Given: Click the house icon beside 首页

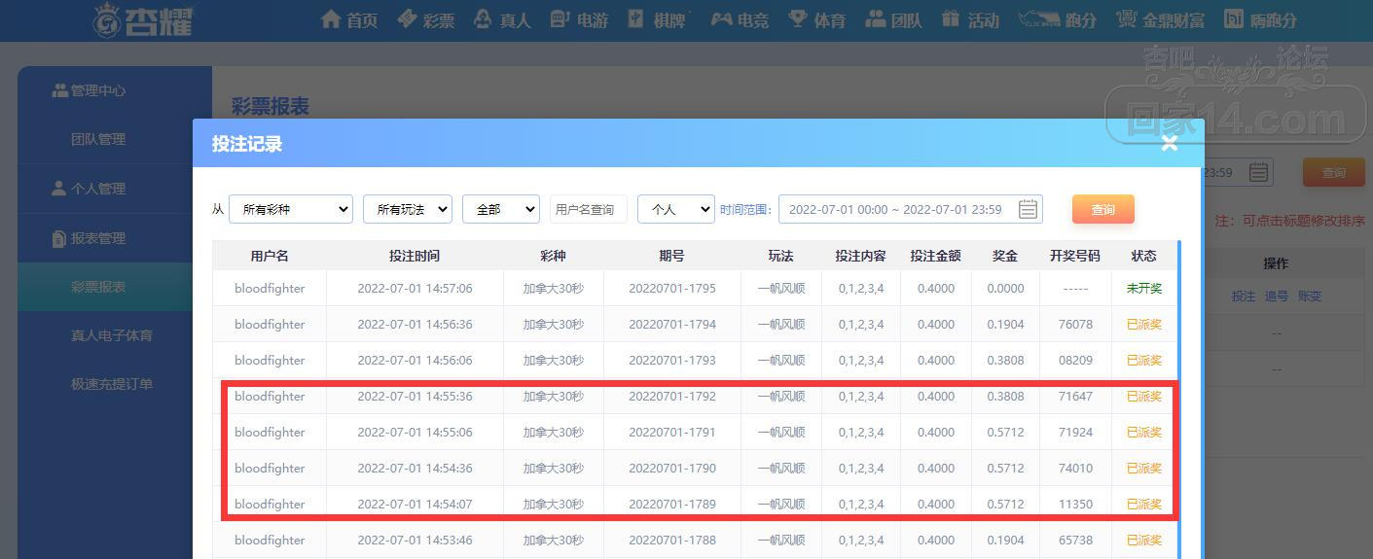Looking at the screenshot, I should coord(331,18).
